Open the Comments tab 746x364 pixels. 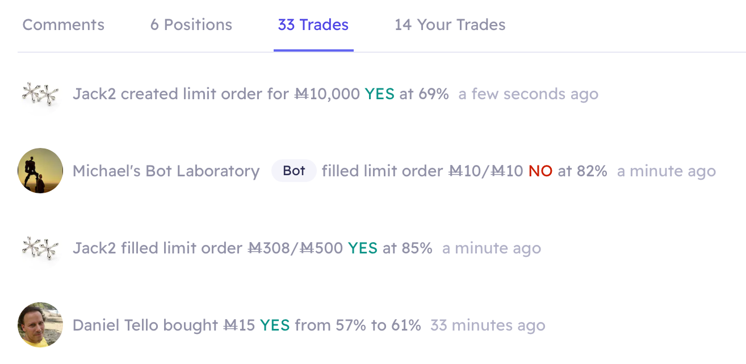pos(64,25)
